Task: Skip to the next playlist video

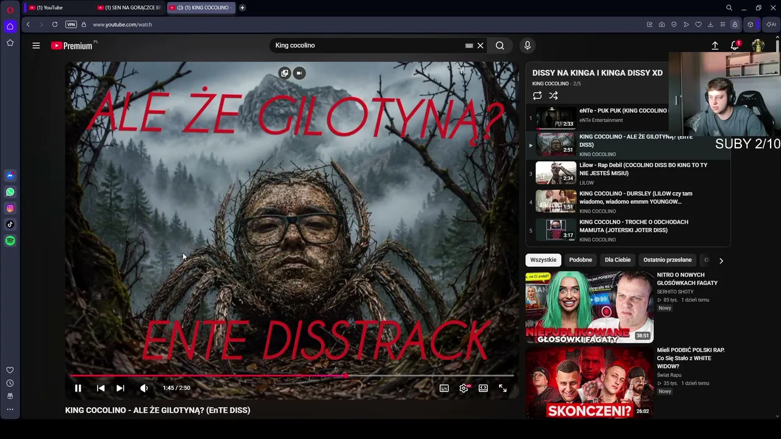Action: coord(120,388)
